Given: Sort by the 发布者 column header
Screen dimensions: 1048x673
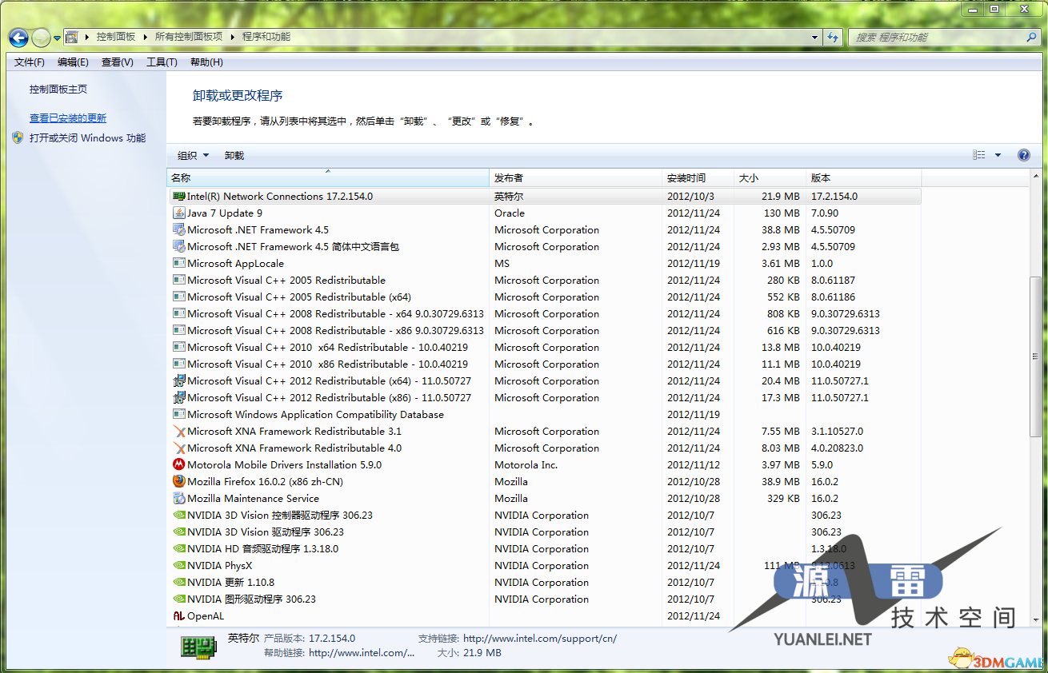Looking at the screenshot, I should tap(577, 178).
